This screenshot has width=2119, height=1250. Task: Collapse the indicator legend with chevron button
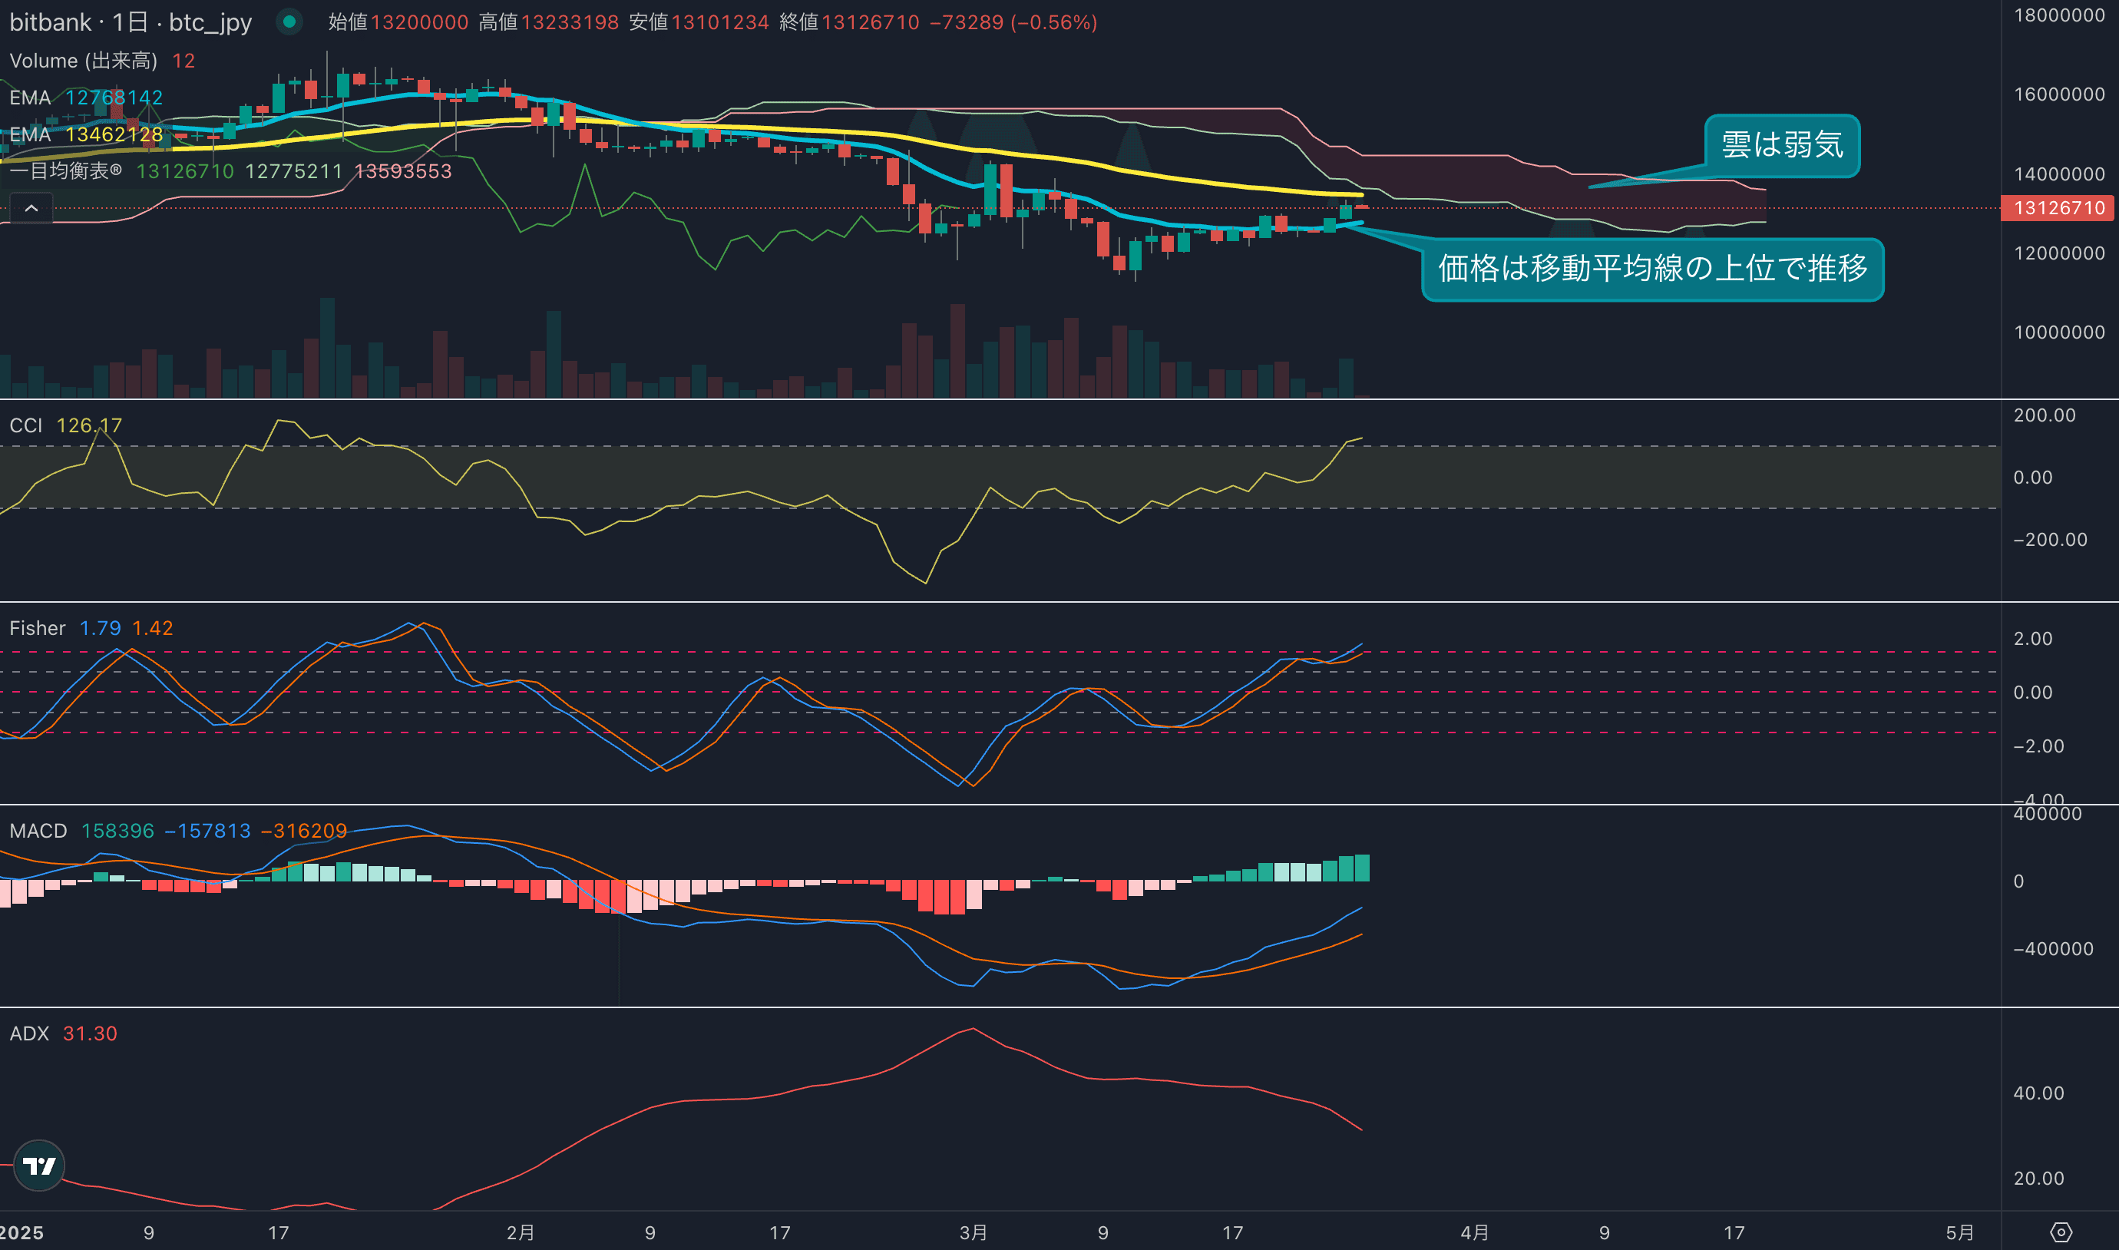pyautogui.click(x=31, y=208)
